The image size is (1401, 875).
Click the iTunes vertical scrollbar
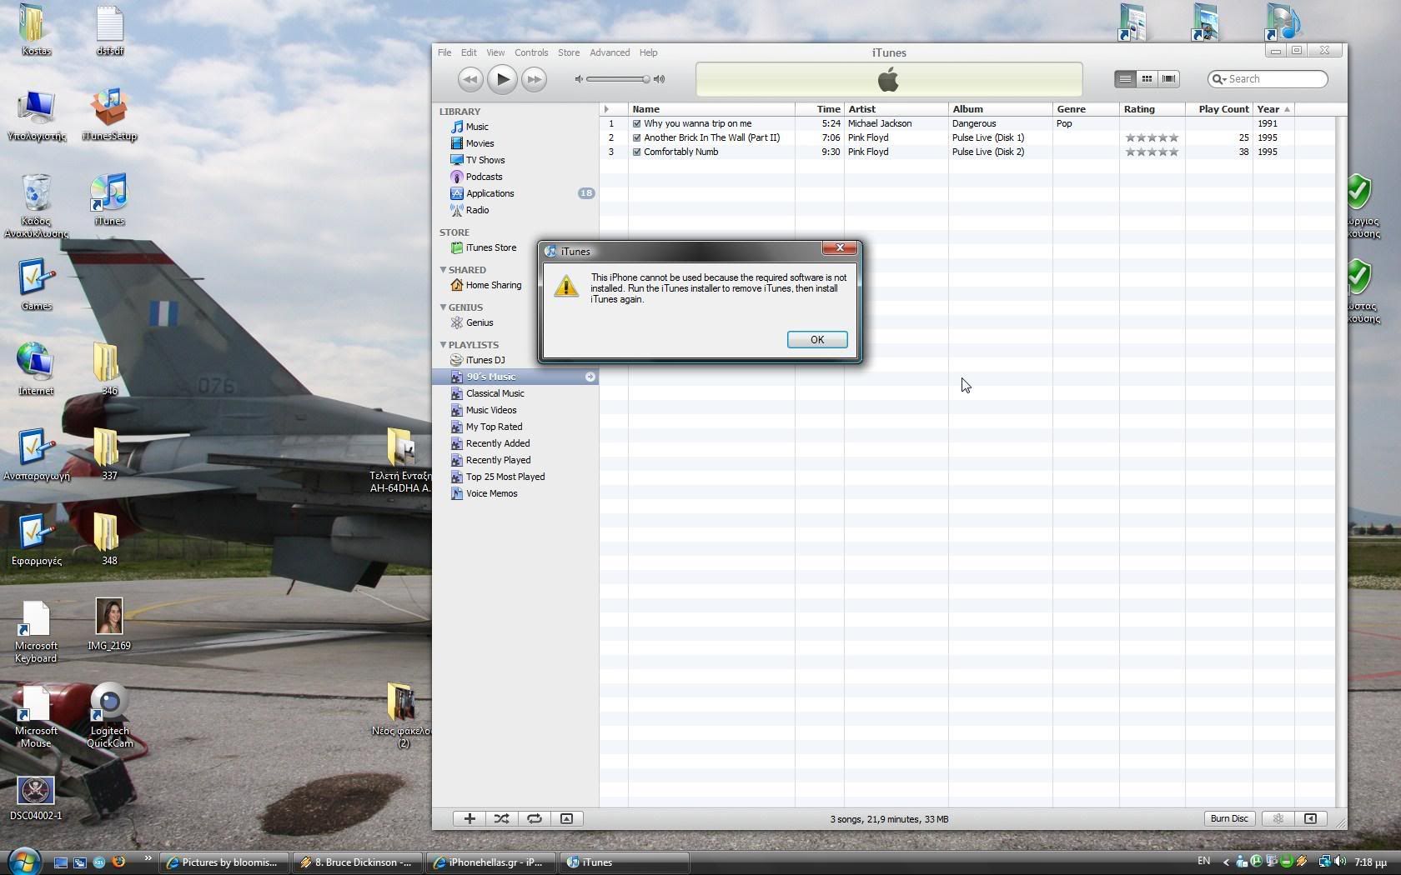coord(1341,454)
